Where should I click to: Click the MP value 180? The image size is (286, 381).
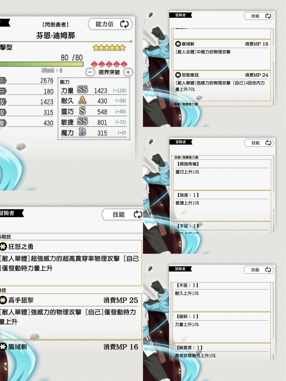48,92
